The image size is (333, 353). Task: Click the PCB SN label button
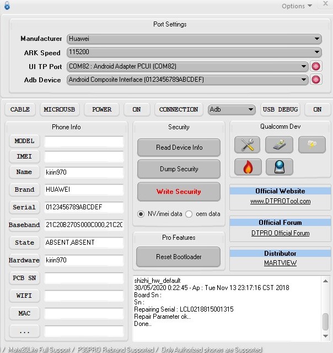24,278
